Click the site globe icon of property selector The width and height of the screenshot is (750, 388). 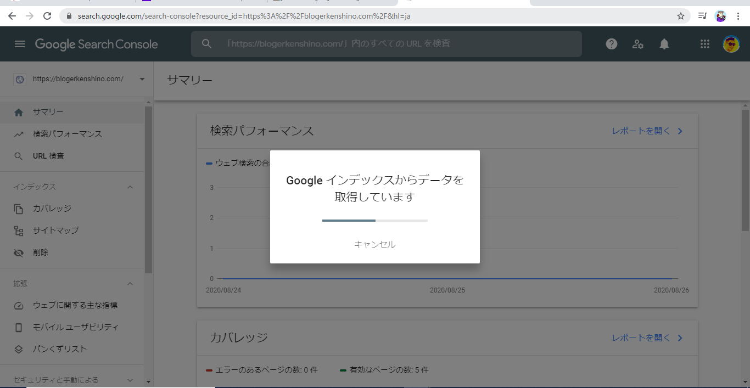pyautogui.click(x=20, y=79)
